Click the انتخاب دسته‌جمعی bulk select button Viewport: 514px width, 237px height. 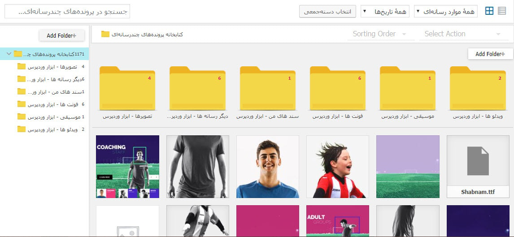tap(327, 12)
